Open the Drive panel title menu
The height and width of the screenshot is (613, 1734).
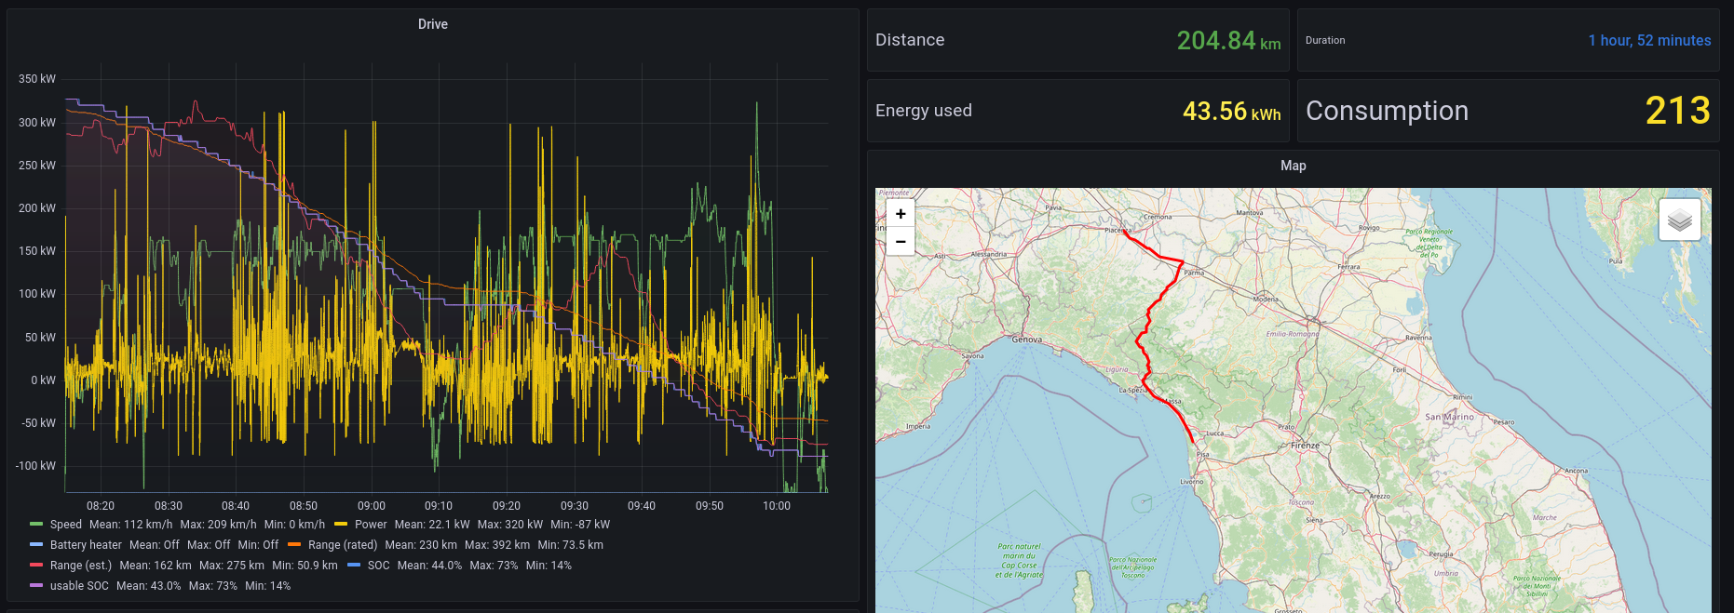433,24
